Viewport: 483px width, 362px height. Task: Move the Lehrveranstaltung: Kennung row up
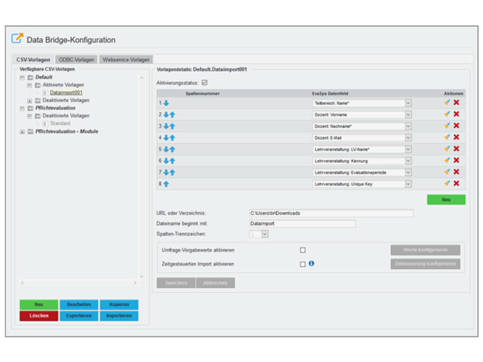(172, 161)
